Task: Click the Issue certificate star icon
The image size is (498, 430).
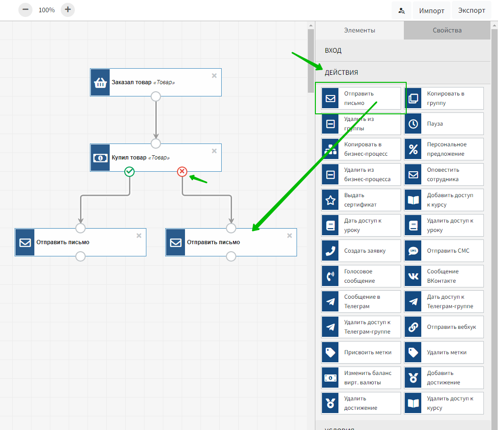Action: click(x=330, y=200)
